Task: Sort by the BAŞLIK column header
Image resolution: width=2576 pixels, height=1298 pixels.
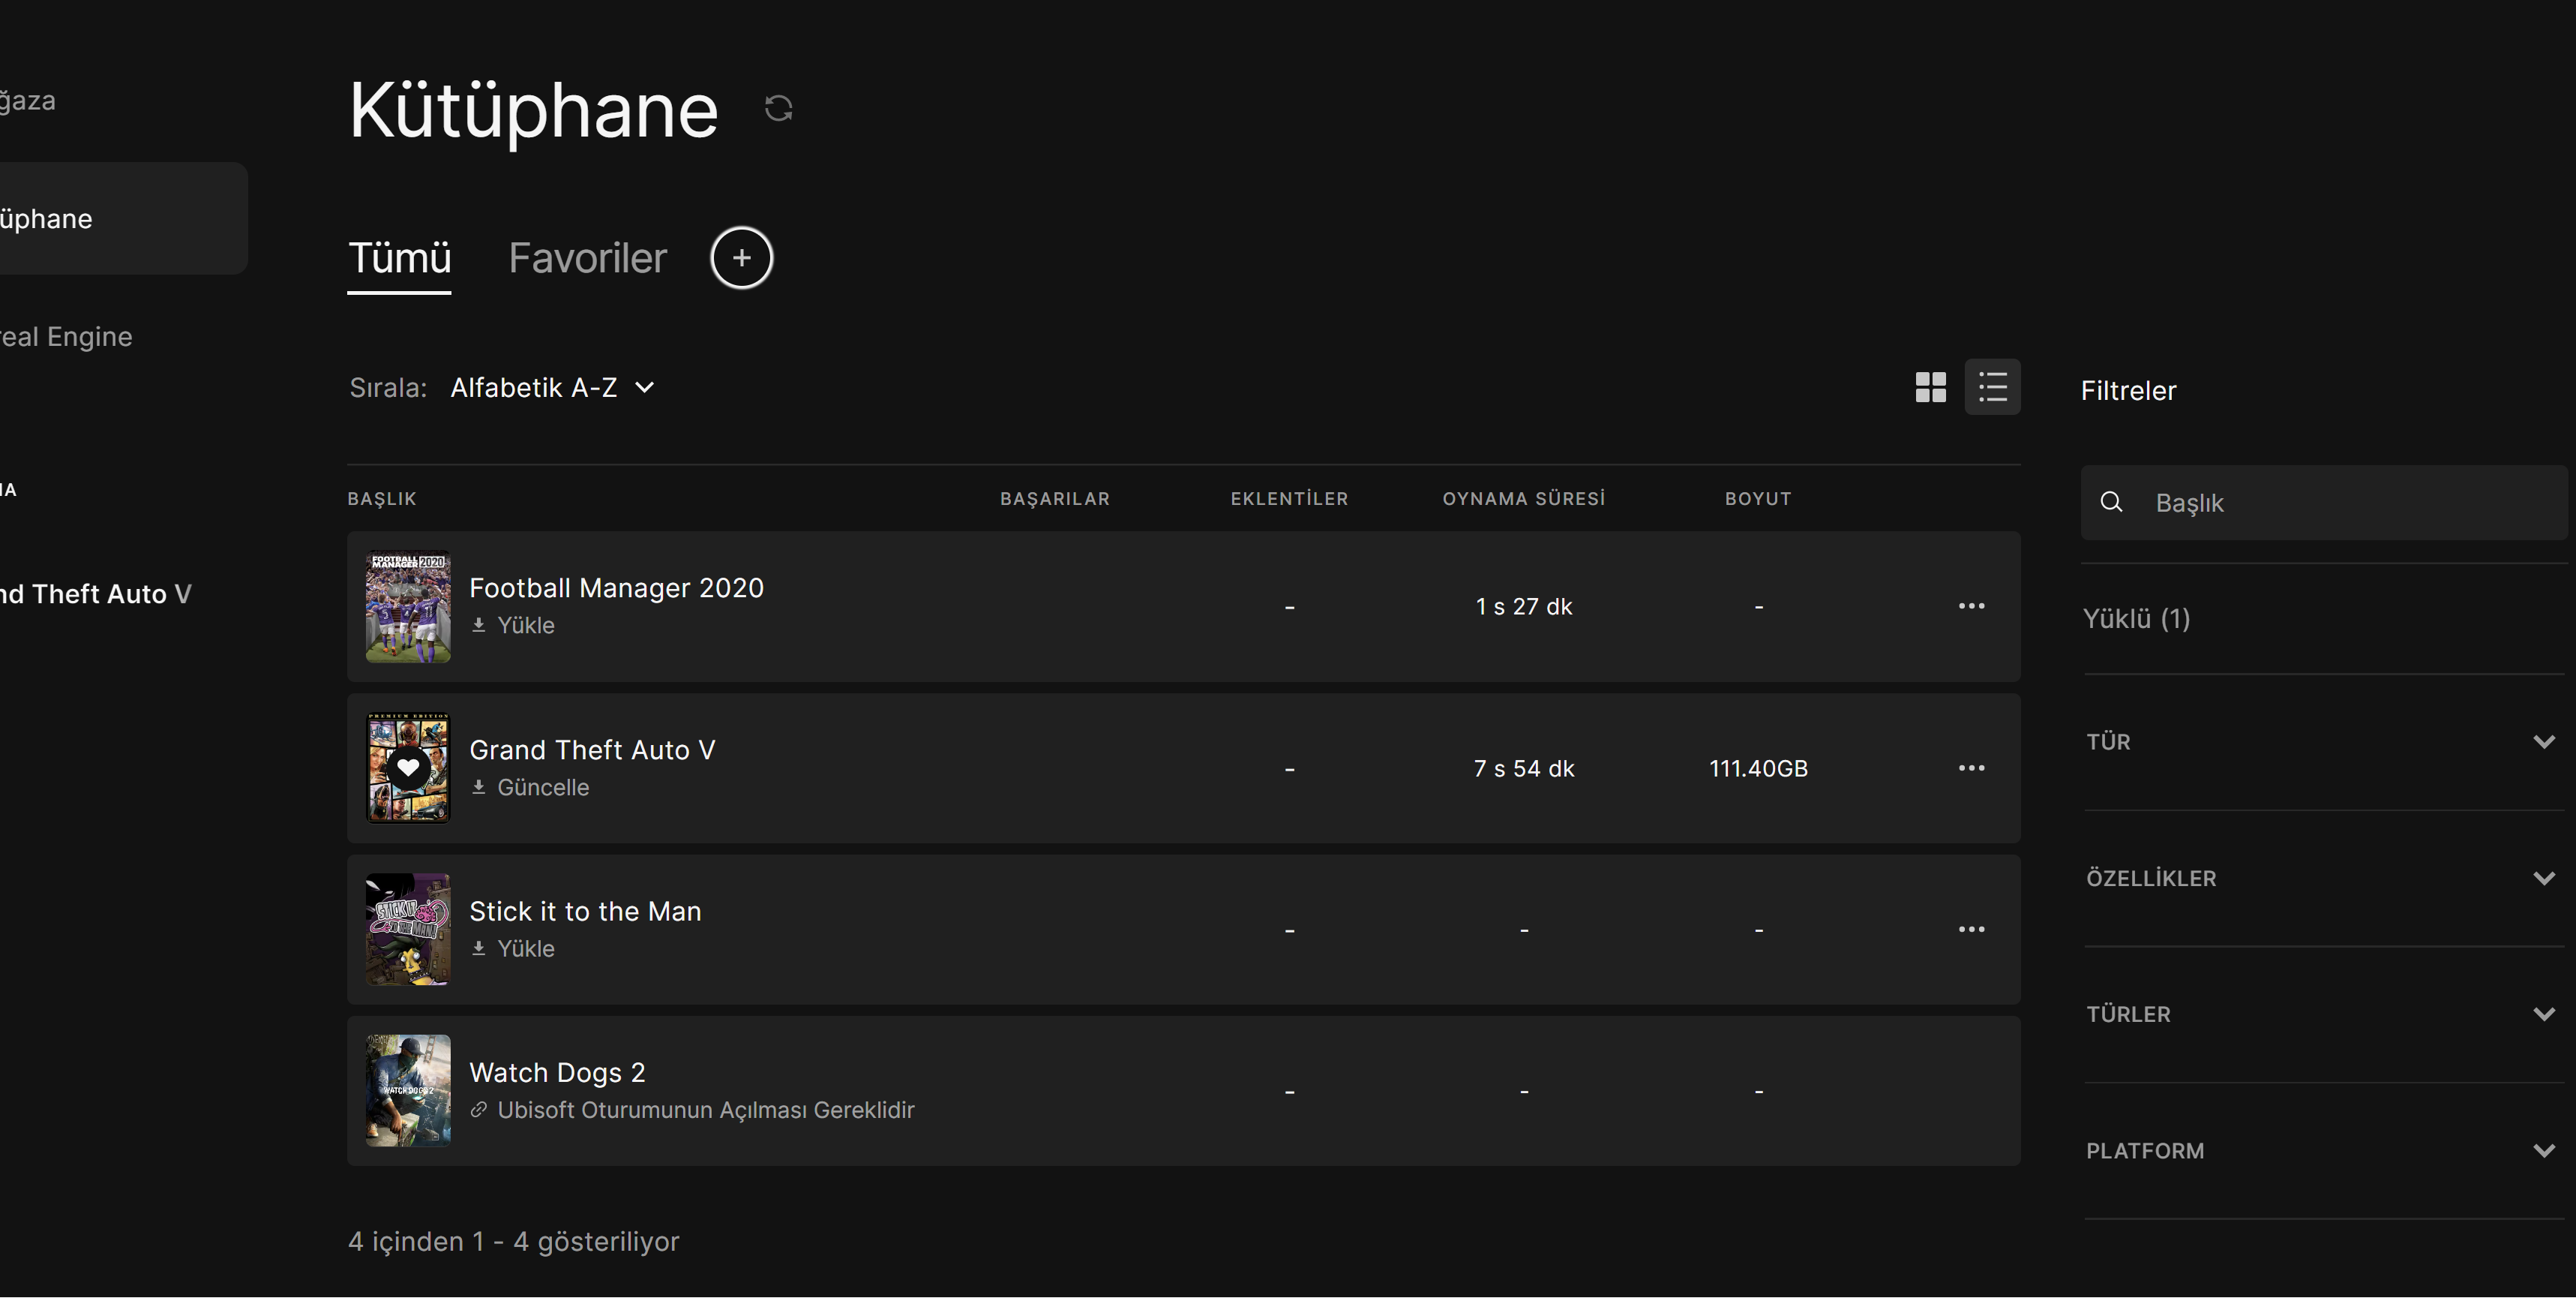Action: coord(382,498)
